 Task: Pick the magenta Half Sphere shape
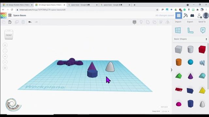click(179, 104)
